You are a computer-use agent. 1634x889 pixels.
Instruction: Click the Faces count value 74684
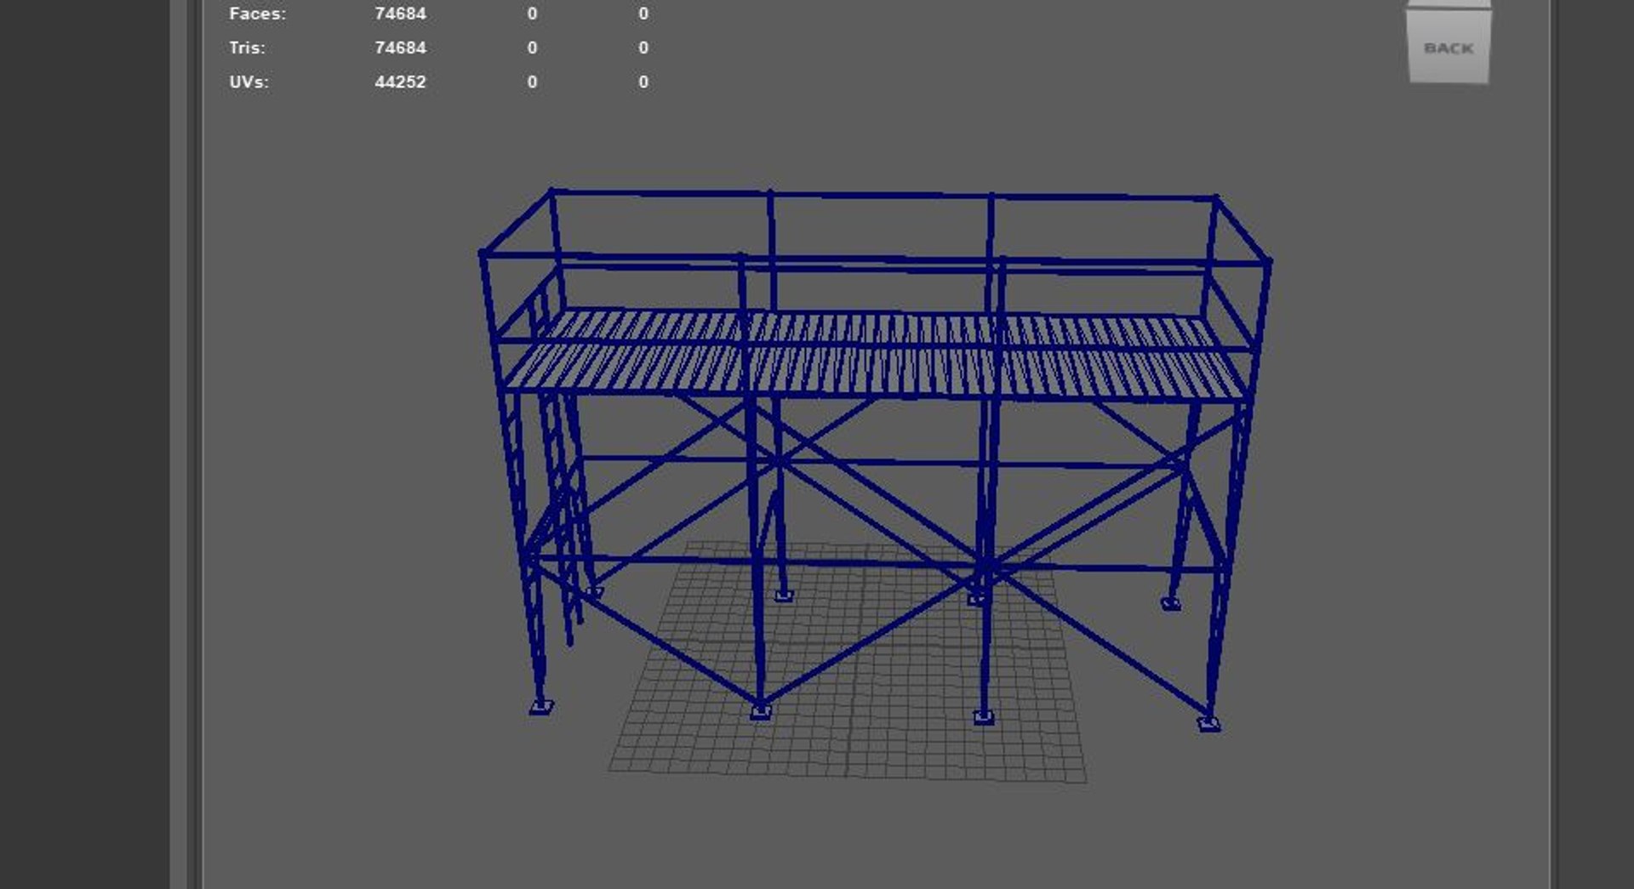[400, 14]
